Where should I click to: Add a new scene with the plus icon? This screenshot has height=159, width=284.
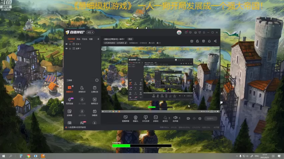pyautogui.click(x=98, y=39)
